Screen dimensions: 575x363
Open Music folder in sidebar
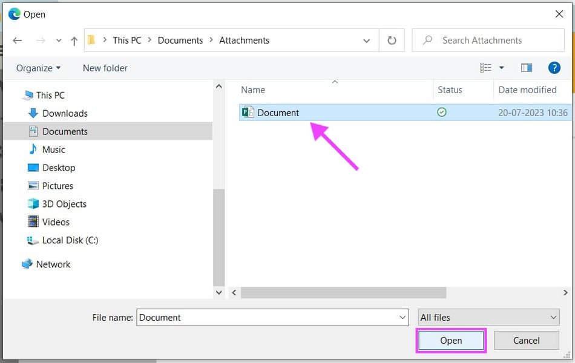tap(53, 149)
